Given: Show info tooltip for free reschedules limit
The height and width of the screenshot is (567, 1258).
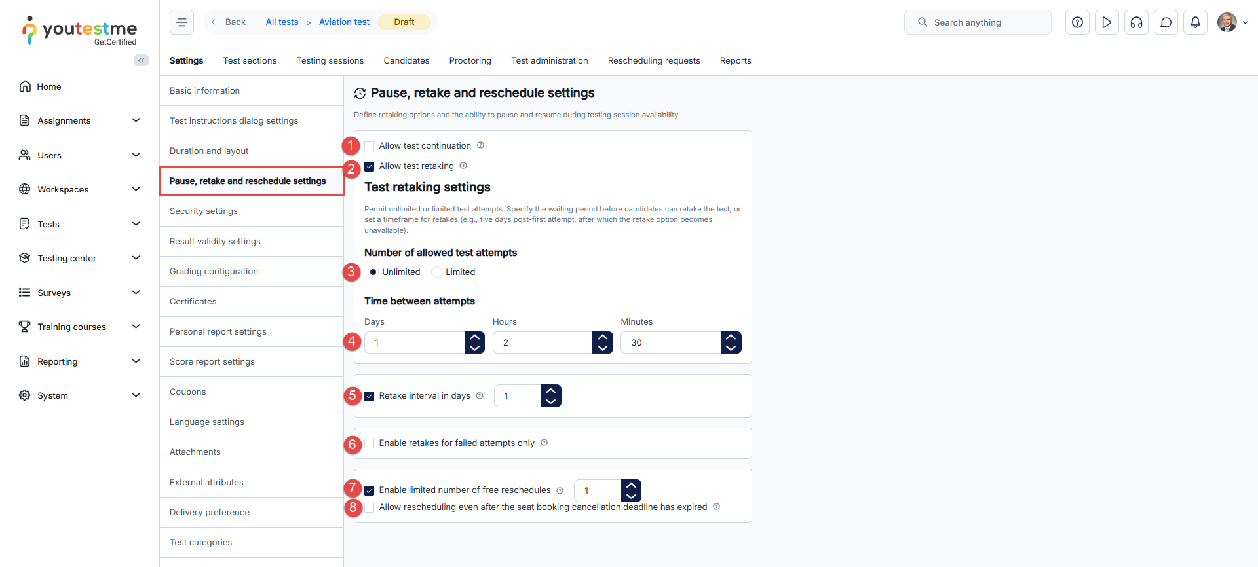Looking at the screenshot, I should pyautogui.click(x=560, y=490).
